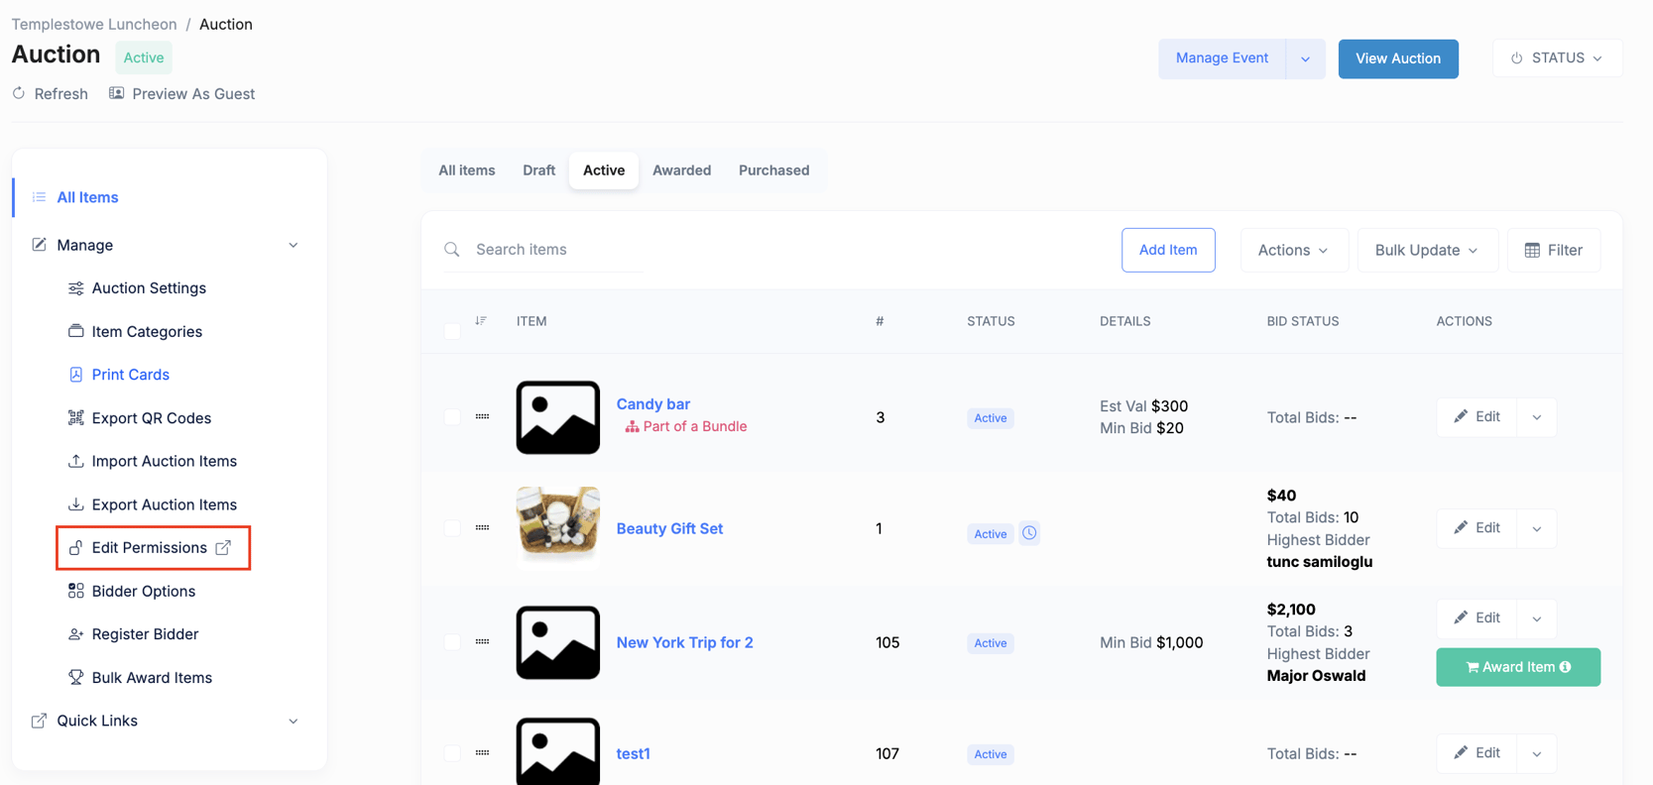Click the column sort icon in table header
This screenshot has width=1653, height=785.
481,320
